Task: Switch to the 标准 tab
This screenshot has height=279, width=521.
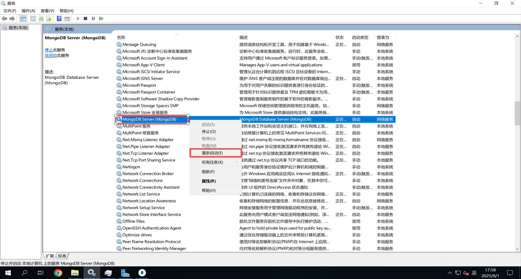Action: (x=62, y=256)
